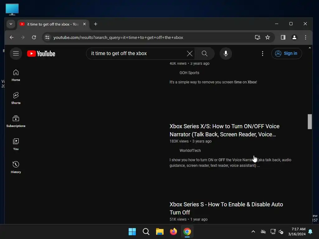Viewport: 319px width, 239px height.
Task: Open Chrome three-dot menu
Action: tap(305, 37)
